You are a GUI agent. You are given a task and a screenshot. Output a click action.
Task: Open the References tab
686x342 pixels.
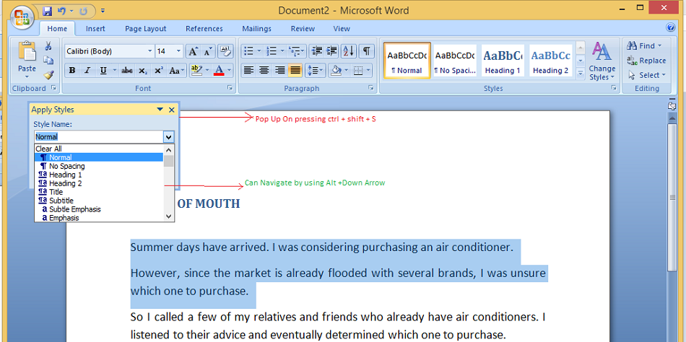[204, 29]
